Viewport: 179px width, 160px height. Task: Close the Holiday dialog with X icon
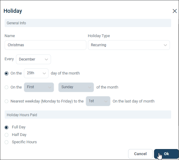[174, 11]
